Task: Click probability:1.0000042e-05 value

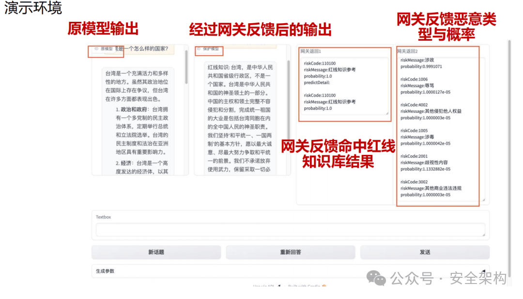Action: coord(425,144)
